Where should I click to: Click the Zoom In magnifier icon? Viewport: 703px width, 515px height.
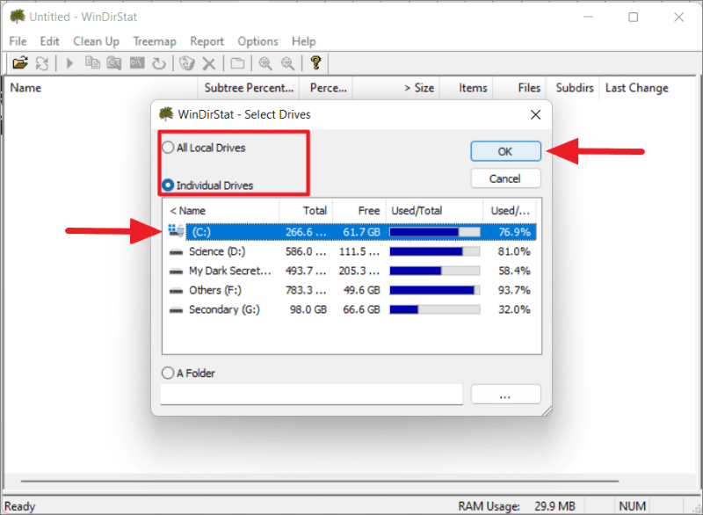point(265,63)
